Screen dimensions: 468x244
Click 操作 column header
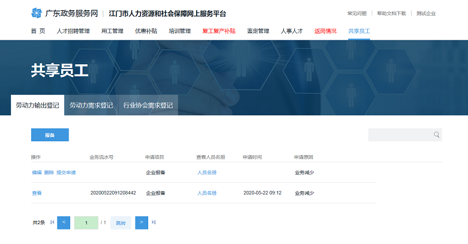pos(36,157)
